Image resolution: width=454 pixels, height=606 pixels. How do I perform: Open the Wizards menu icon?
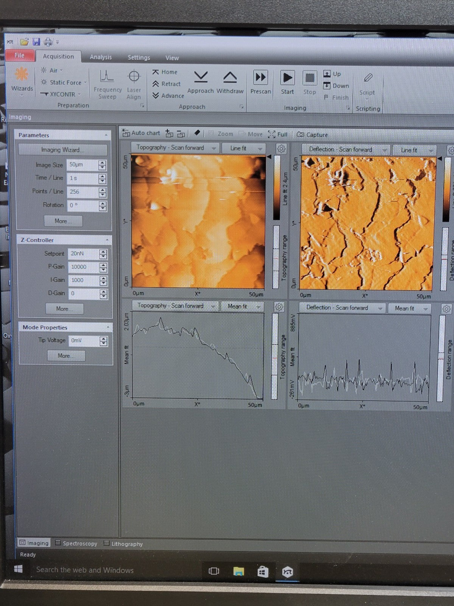tap(22, 74)
